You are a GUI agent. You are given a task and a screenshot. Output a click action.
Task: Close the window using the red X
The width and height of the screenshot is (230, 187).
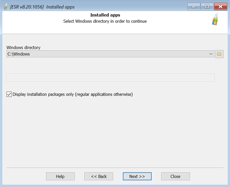(x=221, y=7)
